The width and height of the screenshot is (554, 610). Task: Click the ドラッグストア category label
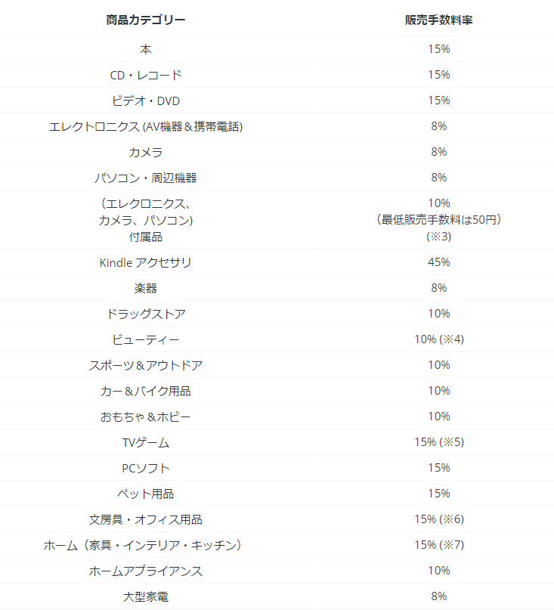tap(146, 314)
